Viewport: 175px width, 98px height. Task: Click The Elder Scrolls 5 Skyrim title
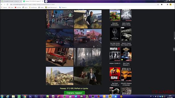pyautogui.click(x=115, y=44)
